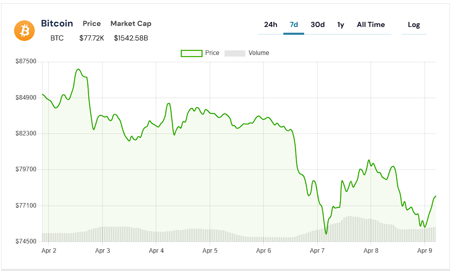Click the $1542.58B market cap value
Image resolution: width=451 pixels, height=271 pixels.
coord(131,38)
